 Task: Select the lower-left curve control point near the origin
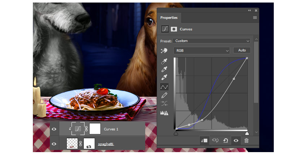point(189,125)
